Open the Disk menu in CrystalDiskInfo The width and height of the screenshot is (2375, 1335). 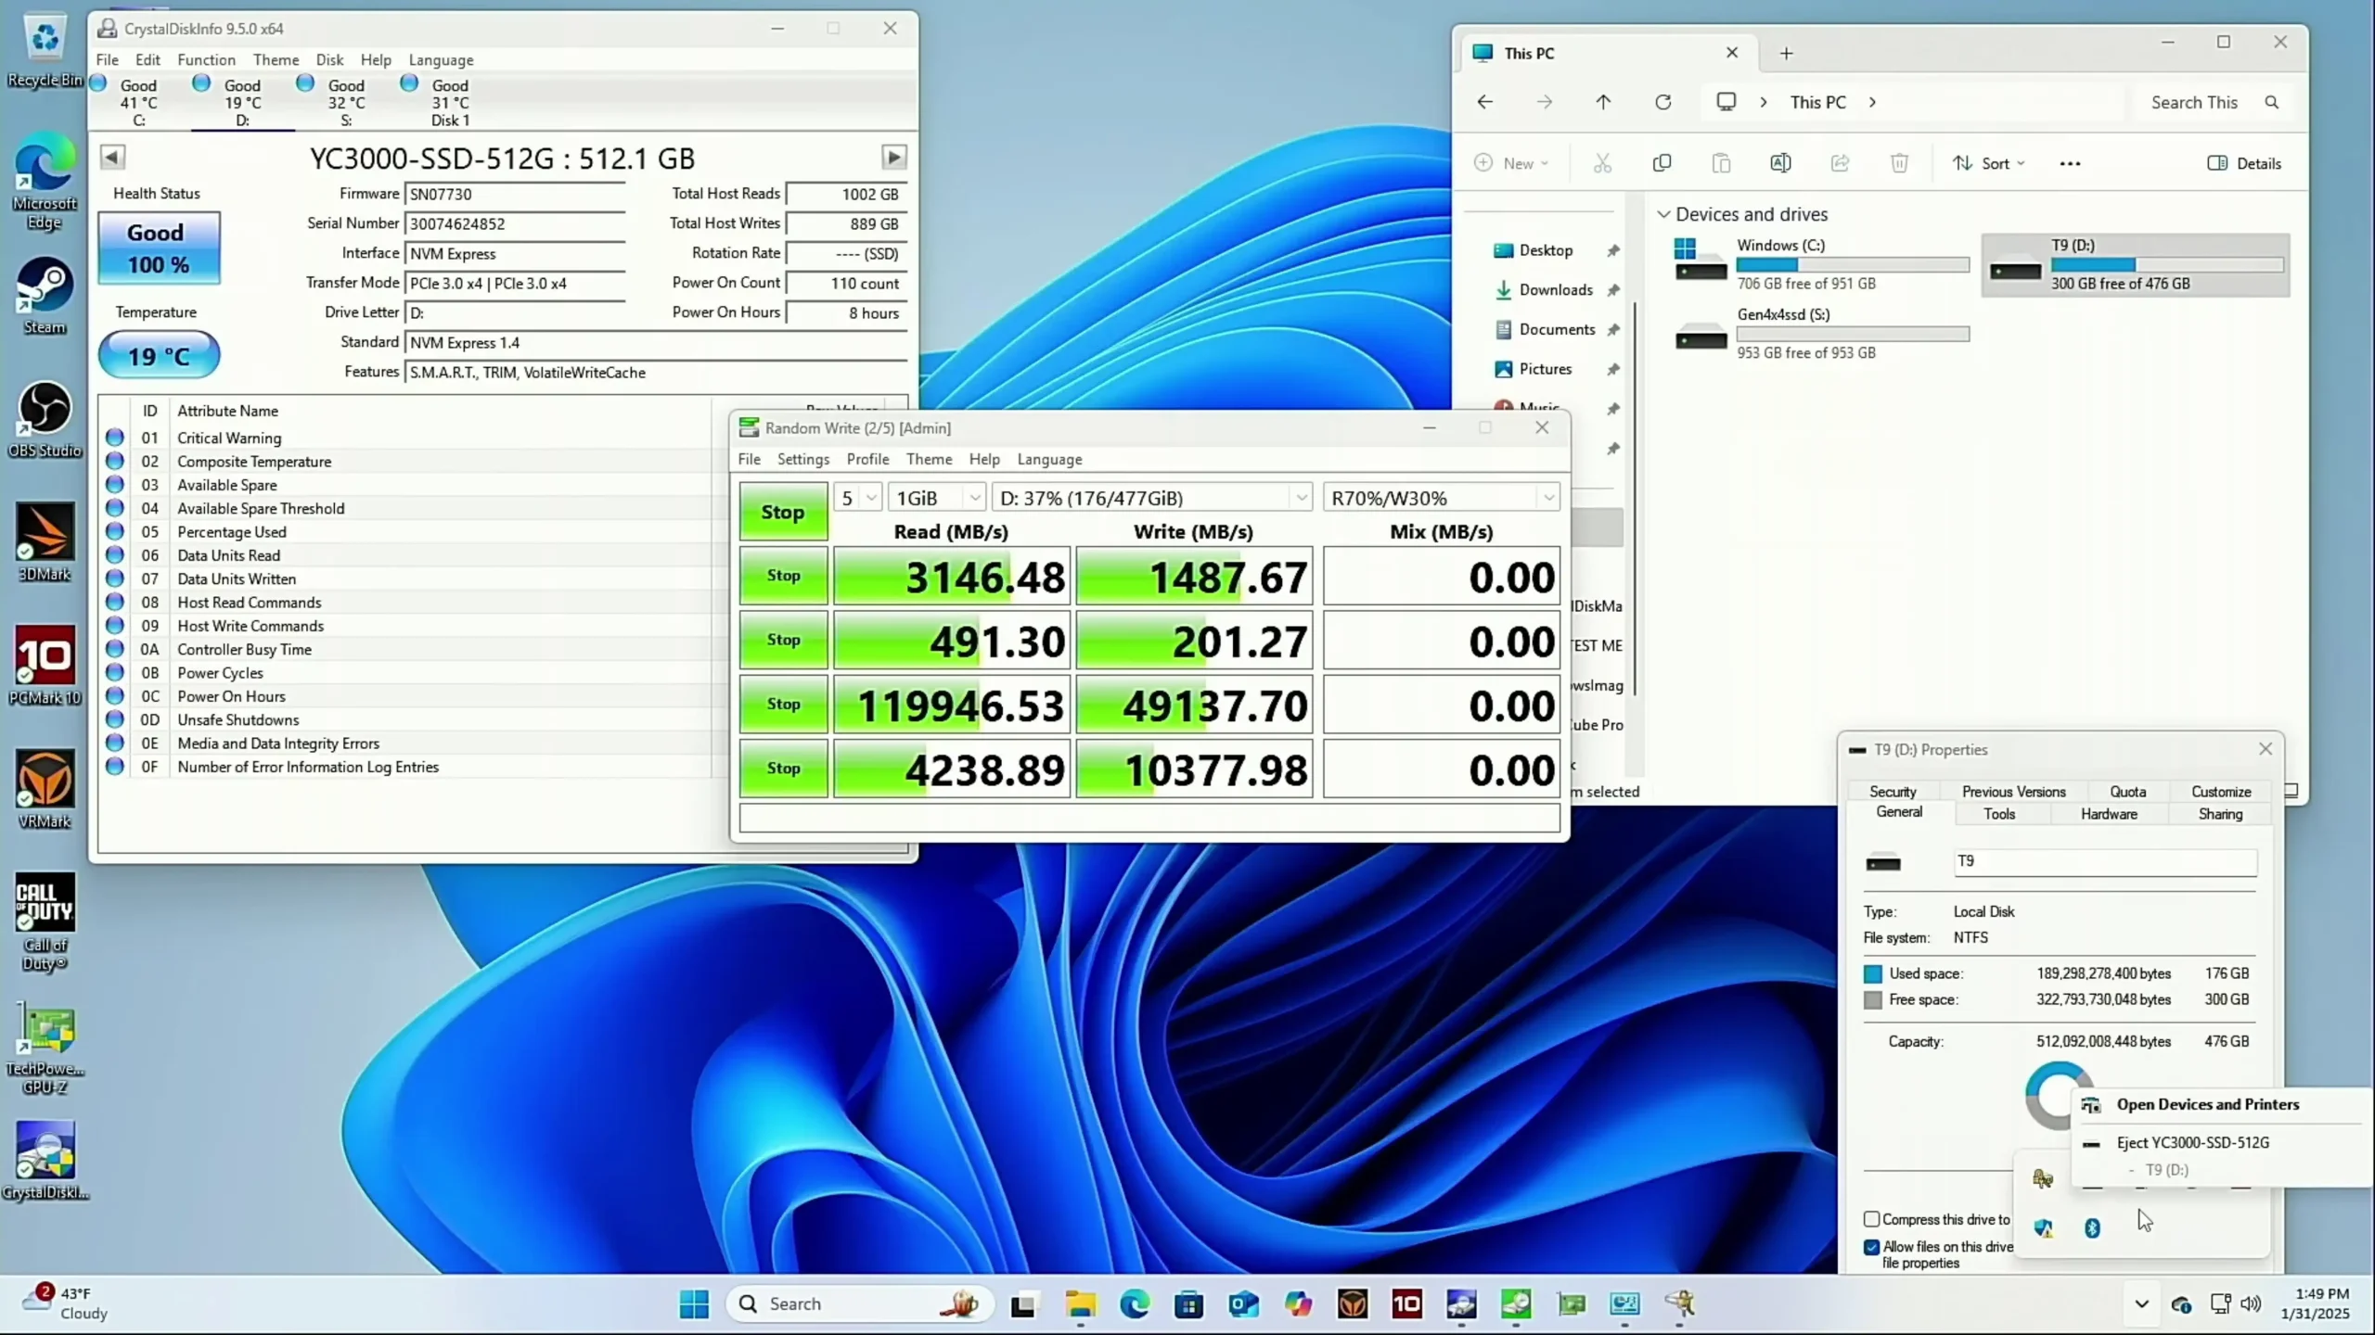[x=329, y=59]
